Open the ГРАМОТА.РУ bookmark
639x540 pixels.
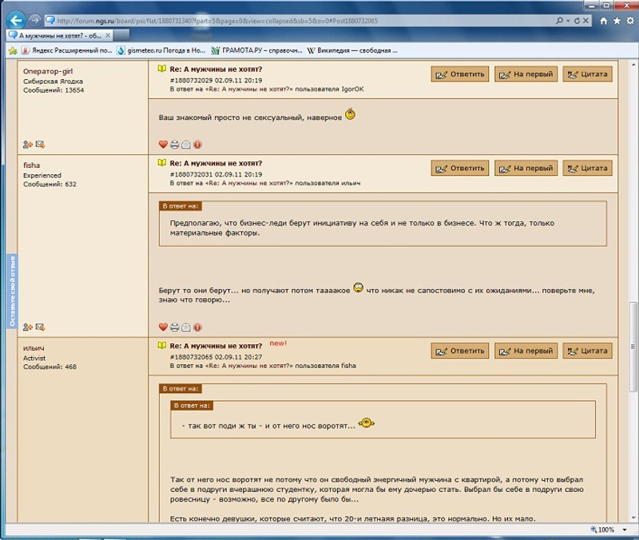pyautogui.click(x=256, y=50)
